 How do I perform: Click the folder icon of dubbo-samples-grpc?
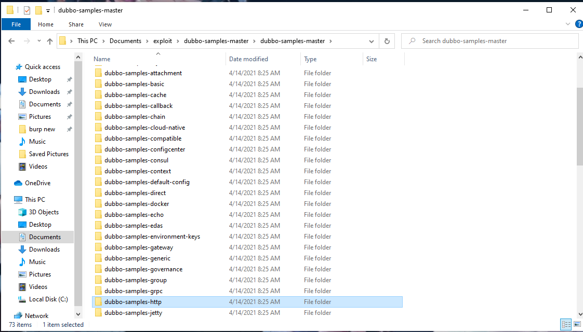(98, 291)
